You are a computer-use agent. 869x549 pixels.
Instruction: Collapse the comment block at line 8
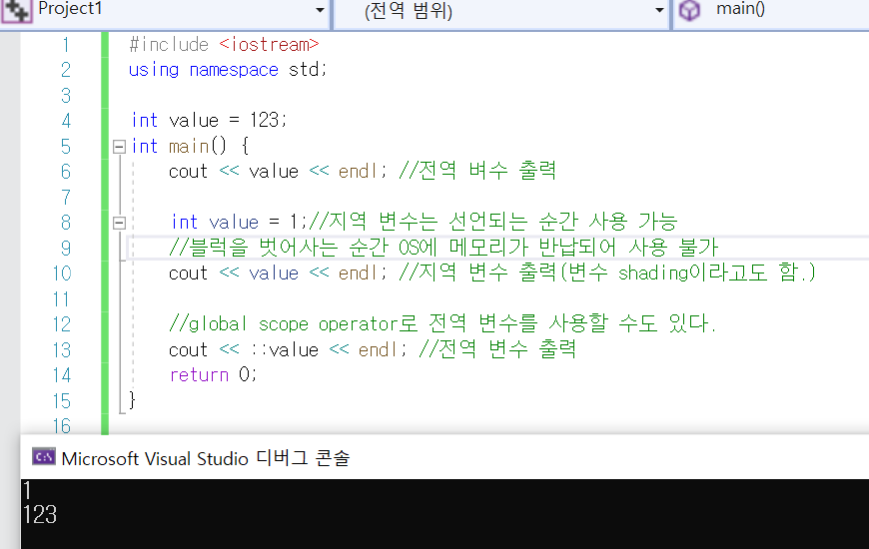click(x=119, y=223)
